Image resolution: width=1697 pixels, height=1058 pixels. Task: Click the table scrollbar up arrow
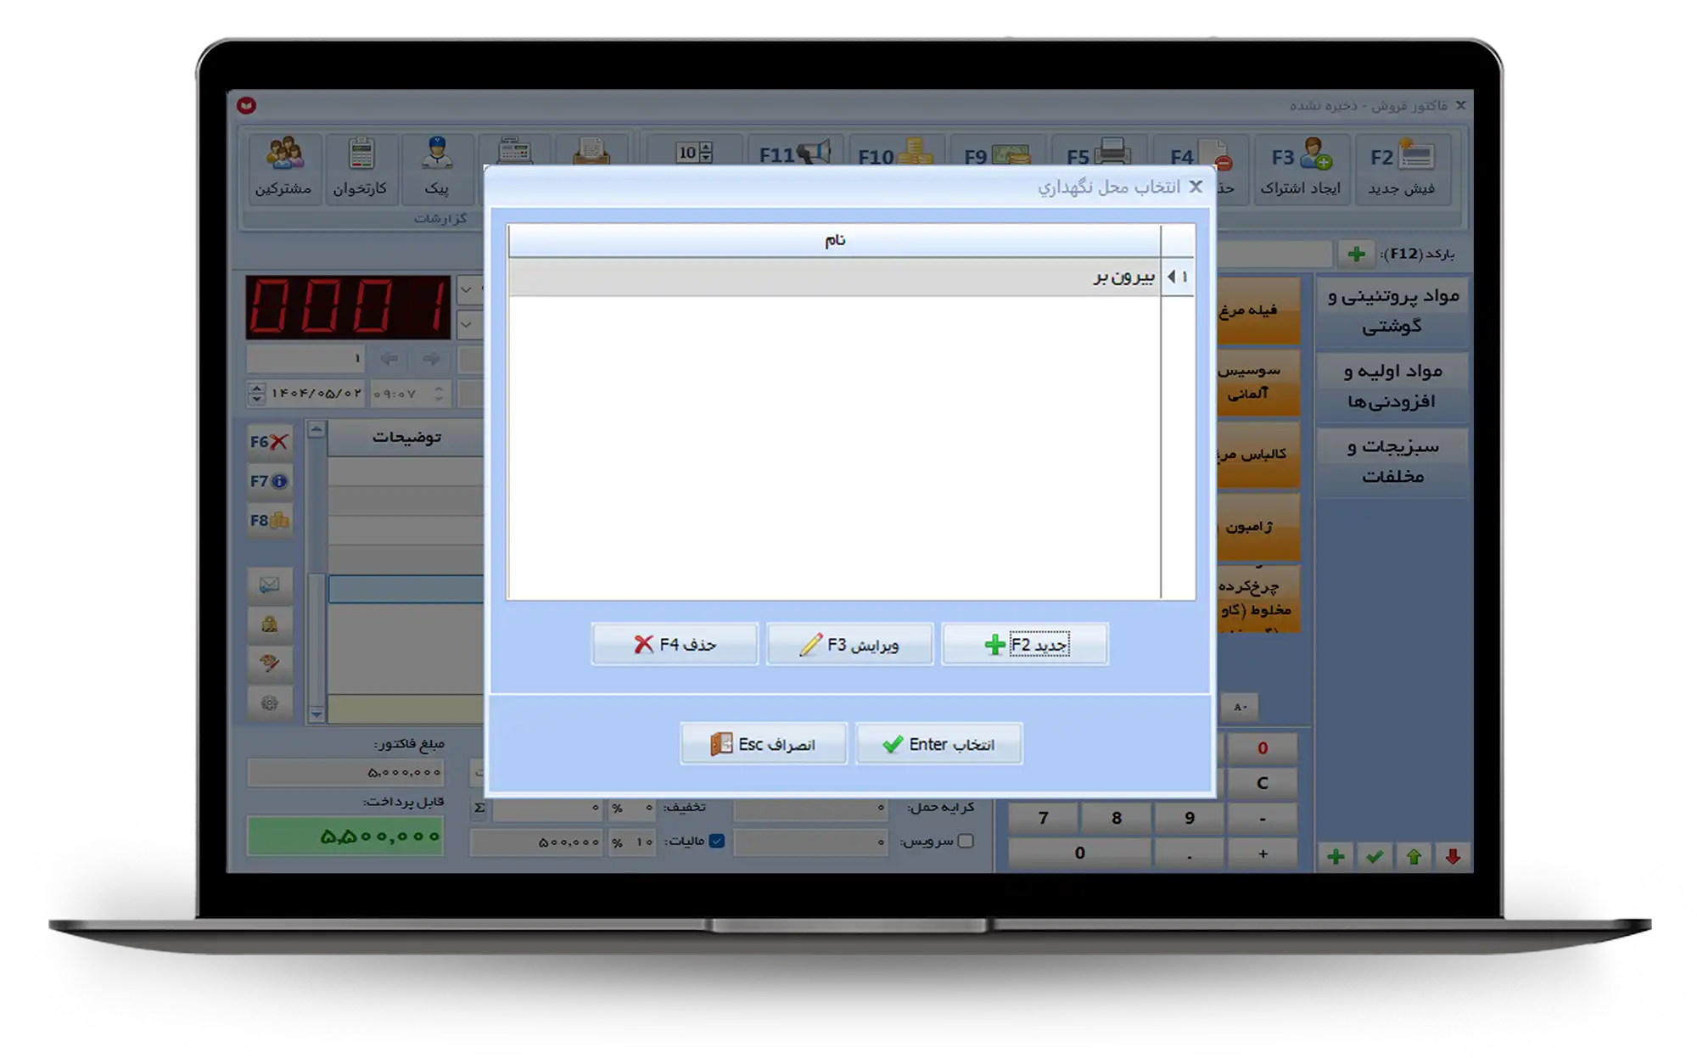316,430
